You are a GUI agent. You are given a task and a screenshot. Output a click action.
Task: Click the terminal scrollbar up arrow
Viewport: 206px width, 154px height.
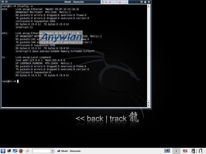(x=149, y=6)
